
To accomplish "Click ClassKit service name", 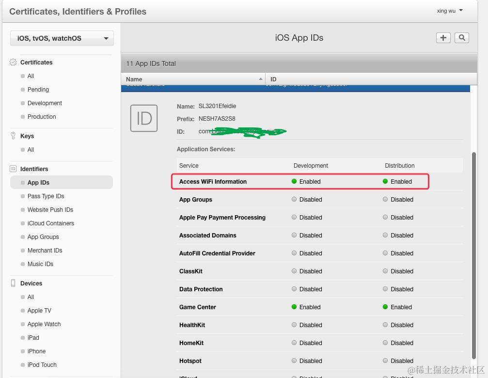I will [191, 271].
